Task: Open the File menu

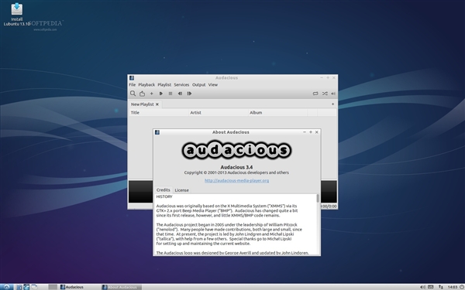Action: tap(133, 84)
